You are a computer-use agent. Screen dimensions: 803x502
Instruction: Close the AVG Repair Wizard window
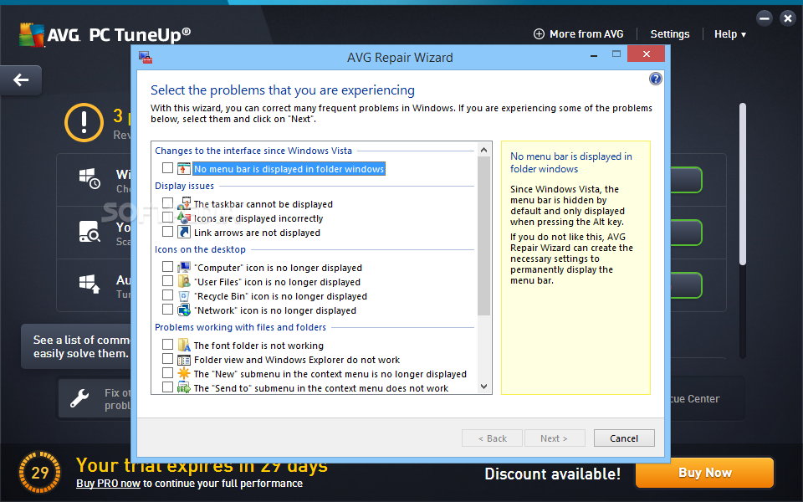pos(647,54)
